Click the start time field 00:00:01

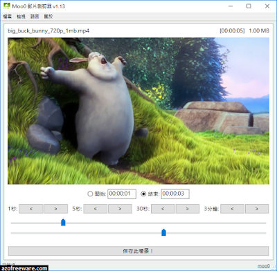tap(122, 194)
